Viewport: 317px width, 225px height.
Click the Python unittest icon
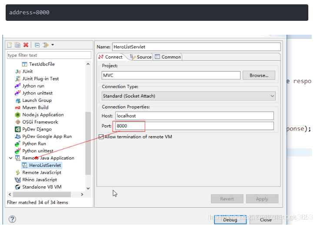point(17,151)
